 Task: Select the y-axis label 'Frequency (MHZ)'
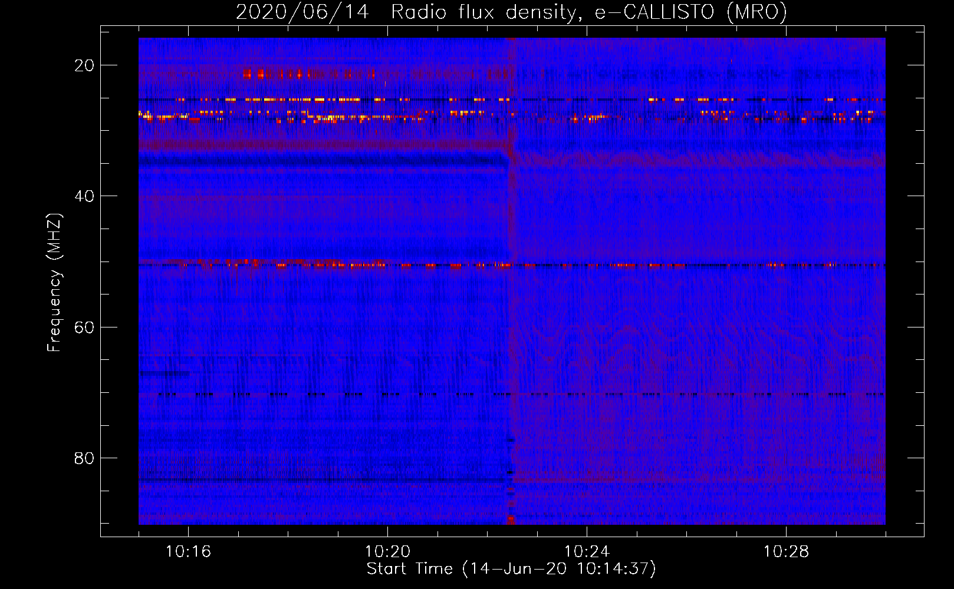(54, 283)
